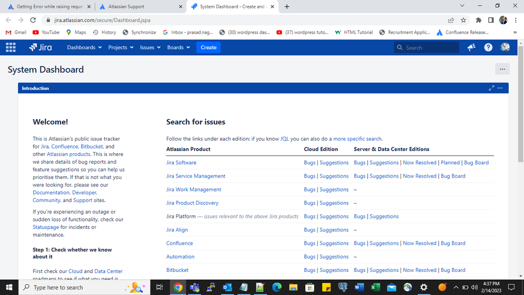Viewport: 524px width, 295px height.
Task: Show hidden system tray icons
Action: [x=456, y=287]
